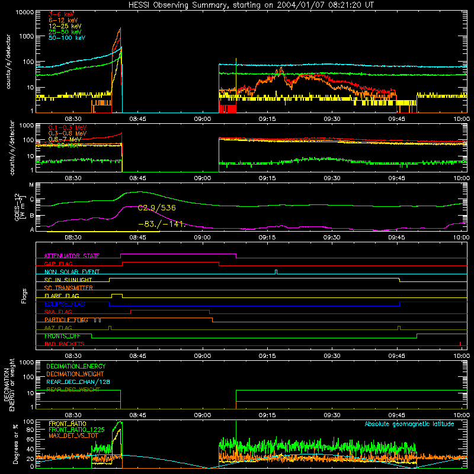Image resolution: width=474 pixels, height=474 pixels.
Task: Click the C2.9/536 flare annotation
Action: pos(156,208)
